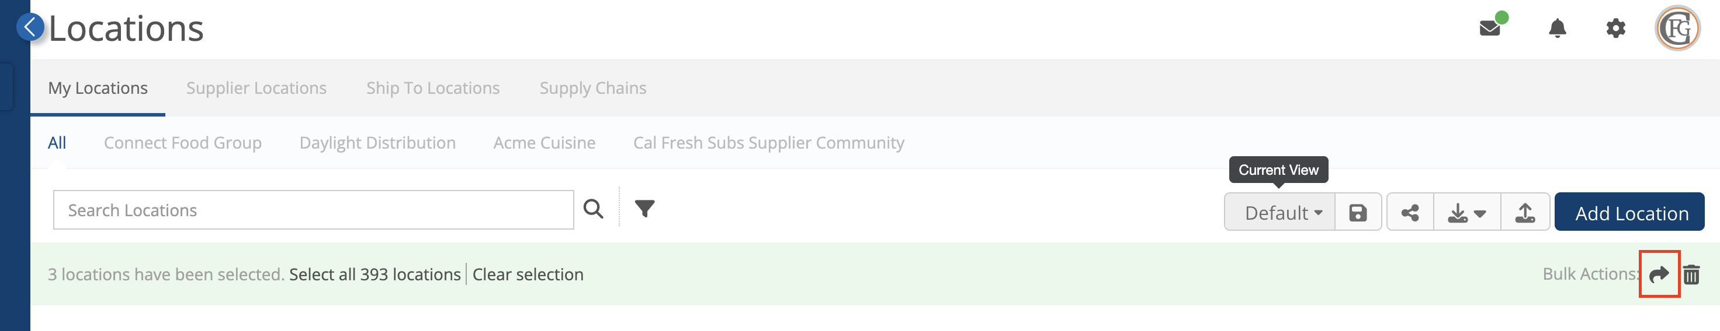Click Select all 393 locations link
The width and height of the screenshot is (1720, 331).
tap(374, 274)
